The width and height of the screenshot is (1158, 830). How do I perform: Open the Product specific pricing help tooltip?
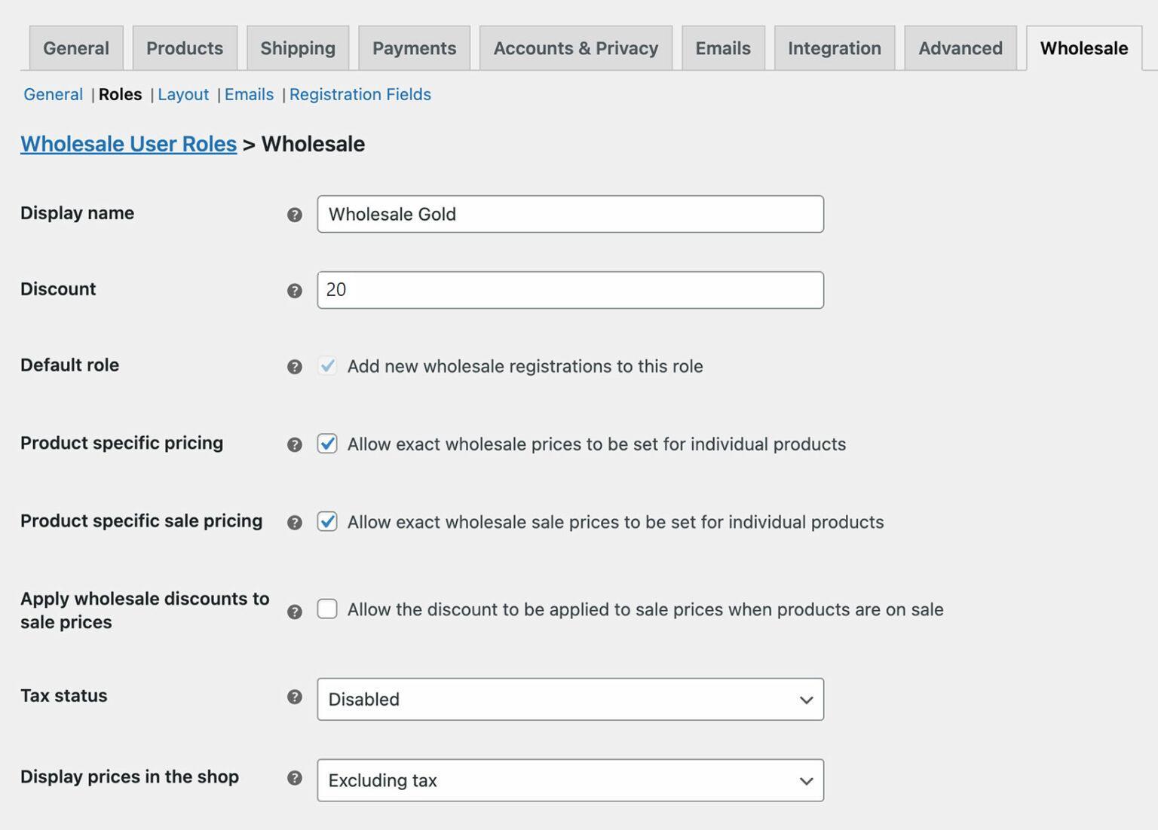[294, 445]
